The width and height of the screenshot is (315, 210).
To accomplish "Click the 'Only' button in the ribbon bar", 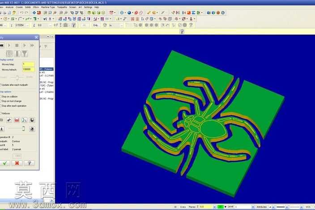I will (x=96, y=25).
